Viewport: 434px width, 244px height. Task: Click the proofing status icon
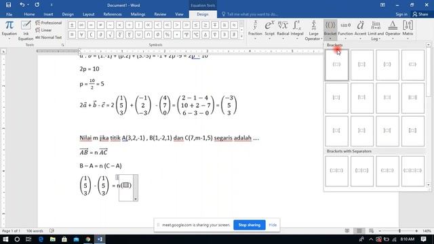52,230
